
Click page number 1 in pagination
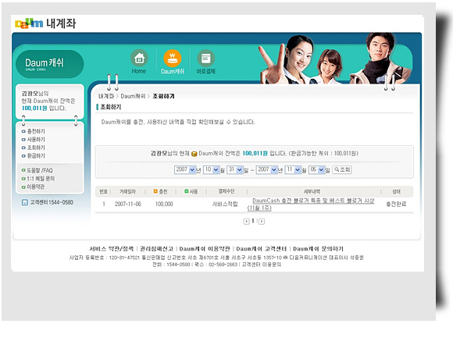coord(253,221)
